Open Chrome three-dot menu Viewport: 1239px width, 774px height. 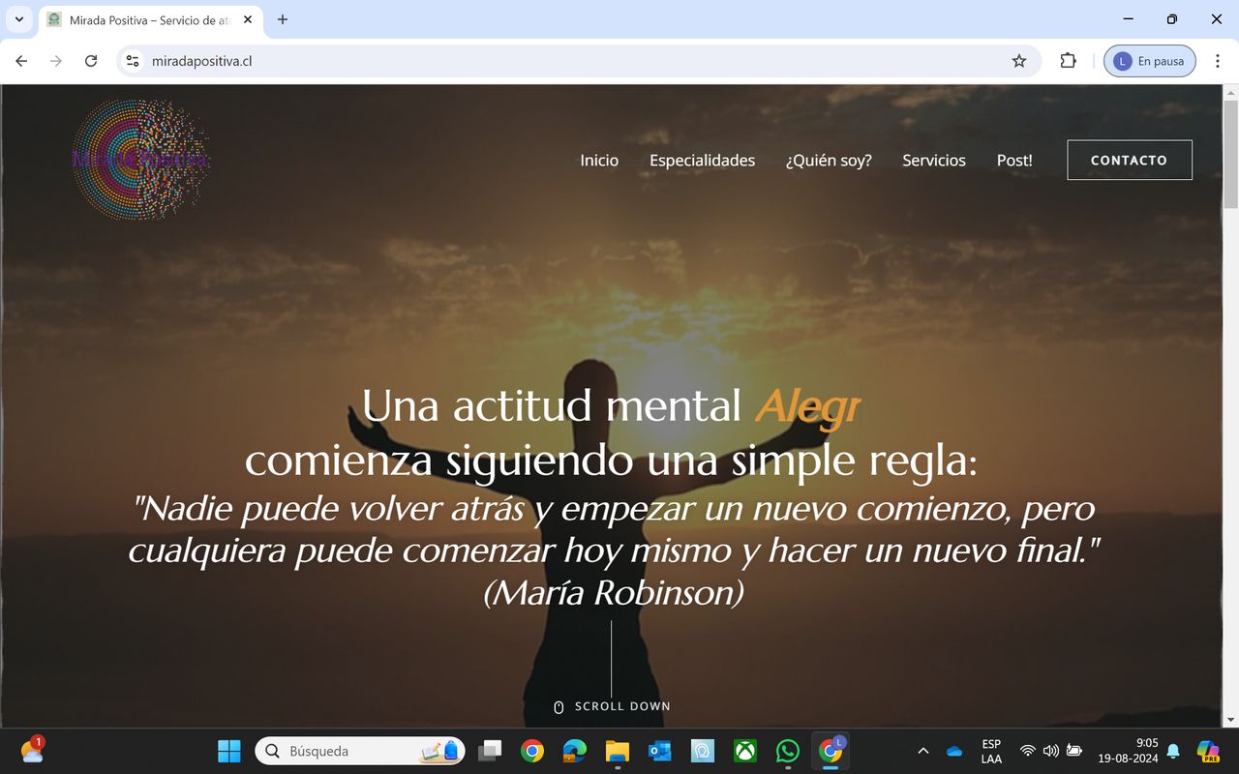(1218, 61)
